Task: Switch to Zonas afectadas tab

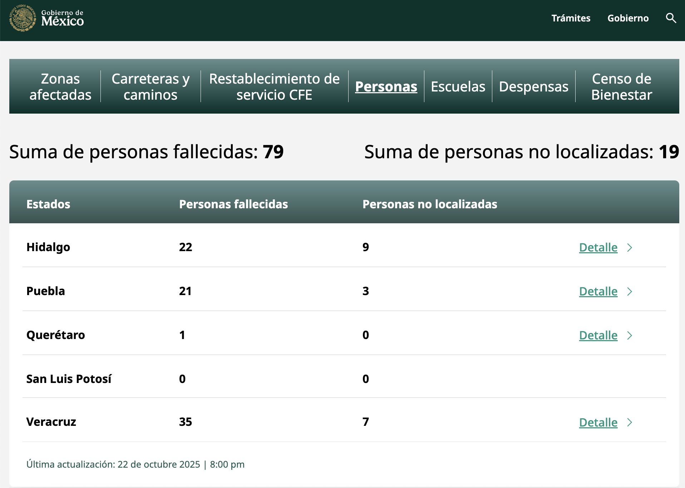Action: click(60, 87)
